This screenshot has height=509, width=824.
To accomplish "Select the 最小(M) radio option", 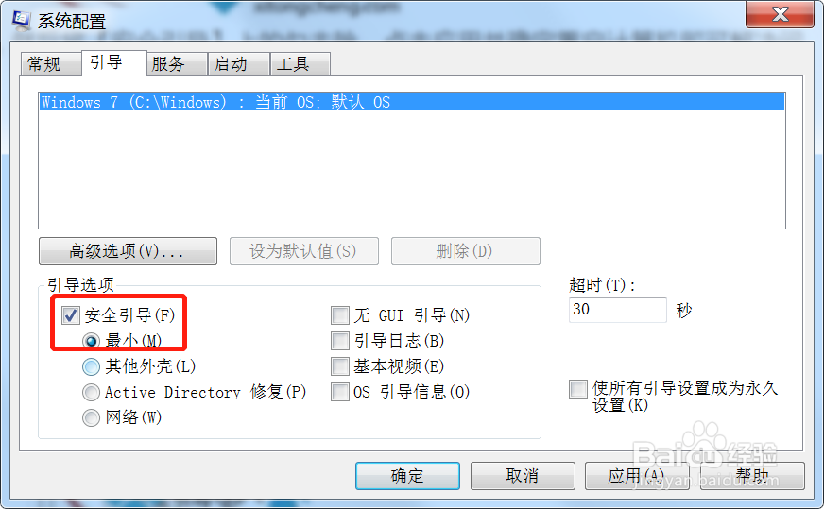I will pyautogui.click(x=91, y=341).
